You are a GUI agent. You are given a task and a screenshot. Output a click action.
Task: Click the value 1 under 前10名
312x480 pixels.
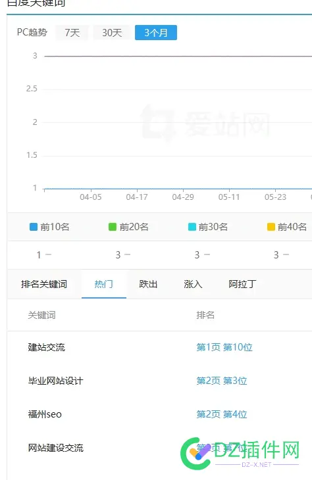(39, 254)
